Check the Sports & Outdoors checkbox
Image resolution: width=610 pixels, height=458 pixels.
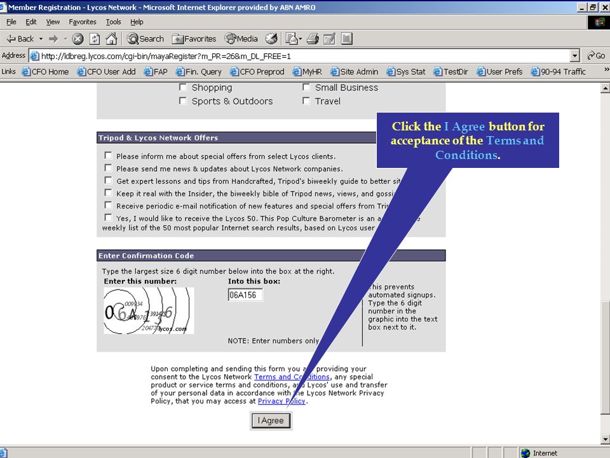click(x=183, y=101)
